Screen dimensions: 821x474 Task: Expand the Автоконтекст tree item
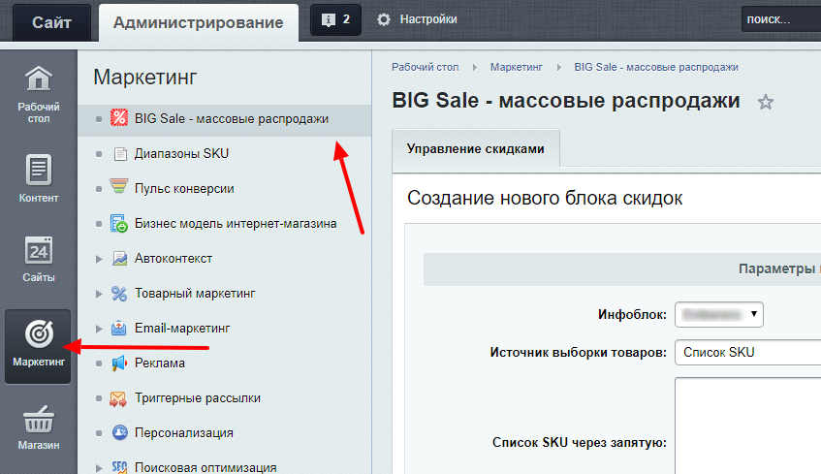(x=99, y=259)
